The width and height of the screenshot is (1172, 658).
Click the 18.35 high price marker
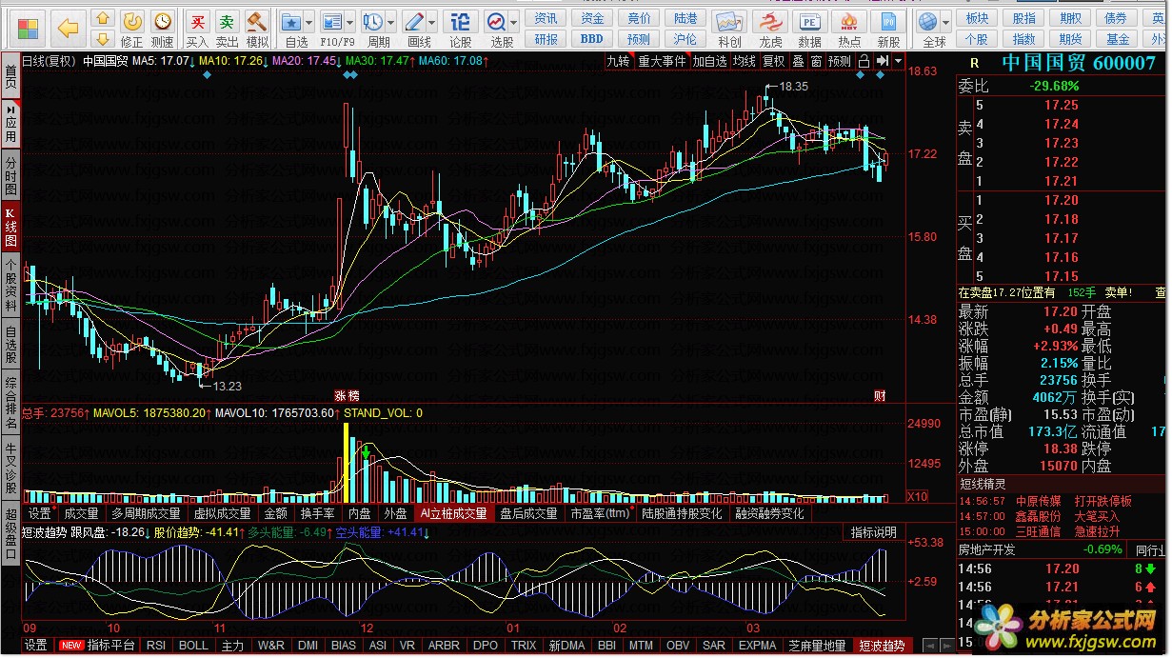(x=793, y=86)
